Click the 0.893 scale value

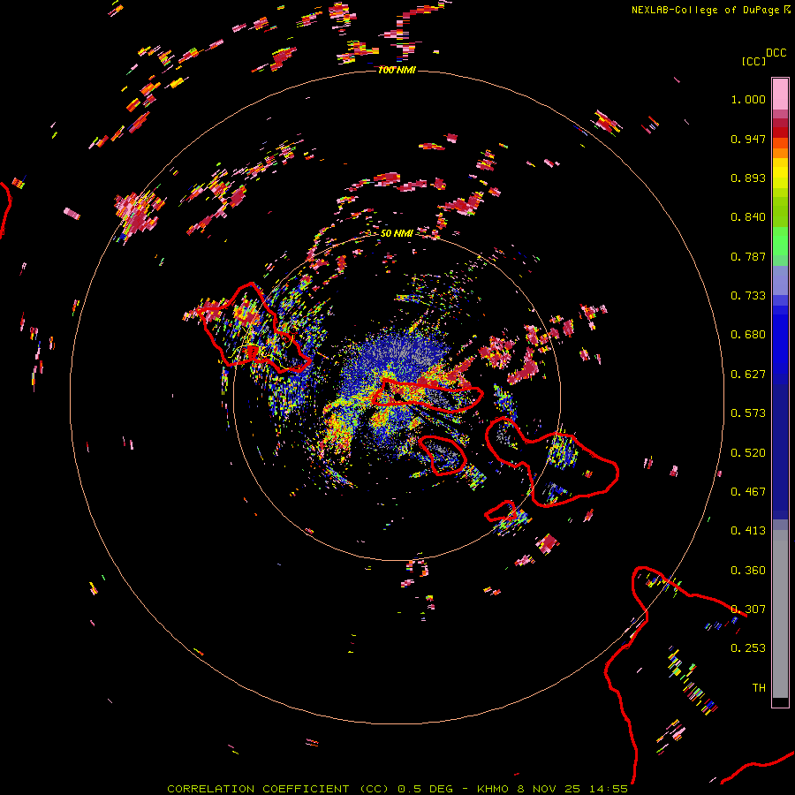(x=748, y=178)
